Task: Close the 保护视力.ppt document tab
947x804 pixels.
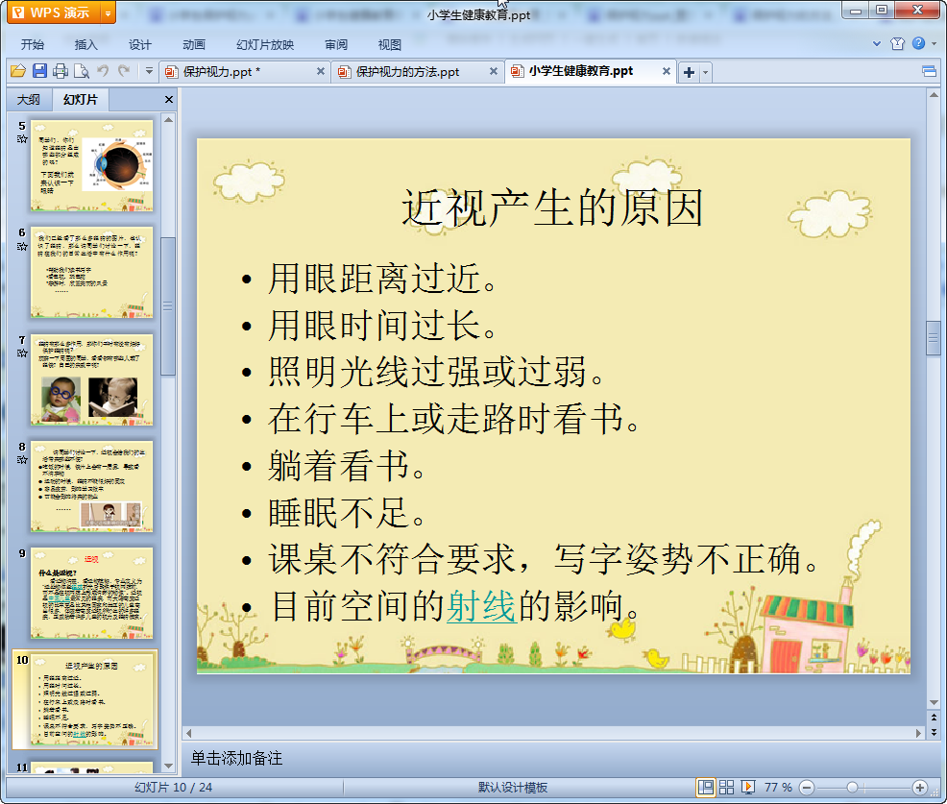Action: (x=321, y=71)
